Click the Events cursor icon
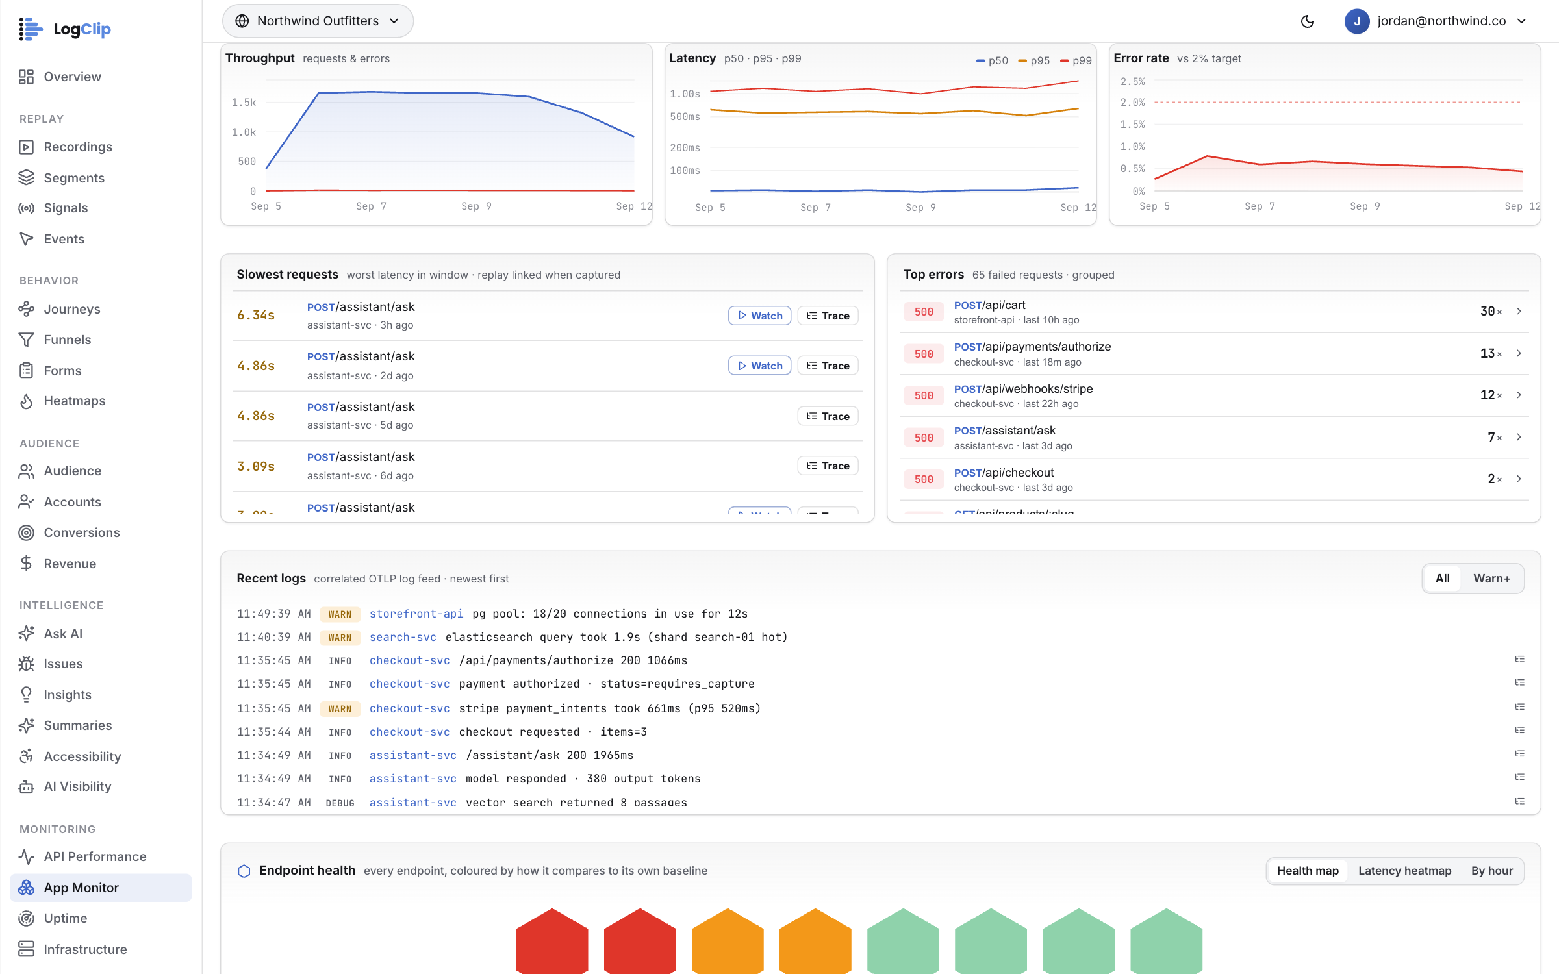The height and width of the screenshot is (974, 1559). pos(26,239)
